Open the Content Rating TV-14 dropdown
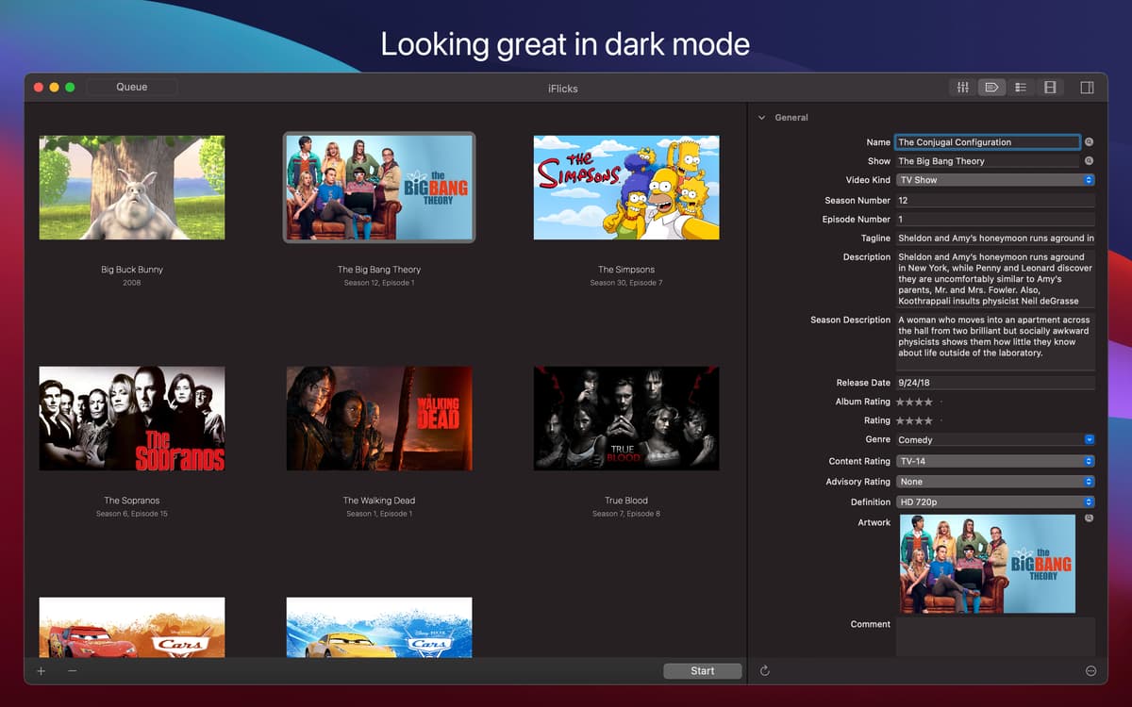This screenshot has width=1132, height=707. pos(1090,461)
